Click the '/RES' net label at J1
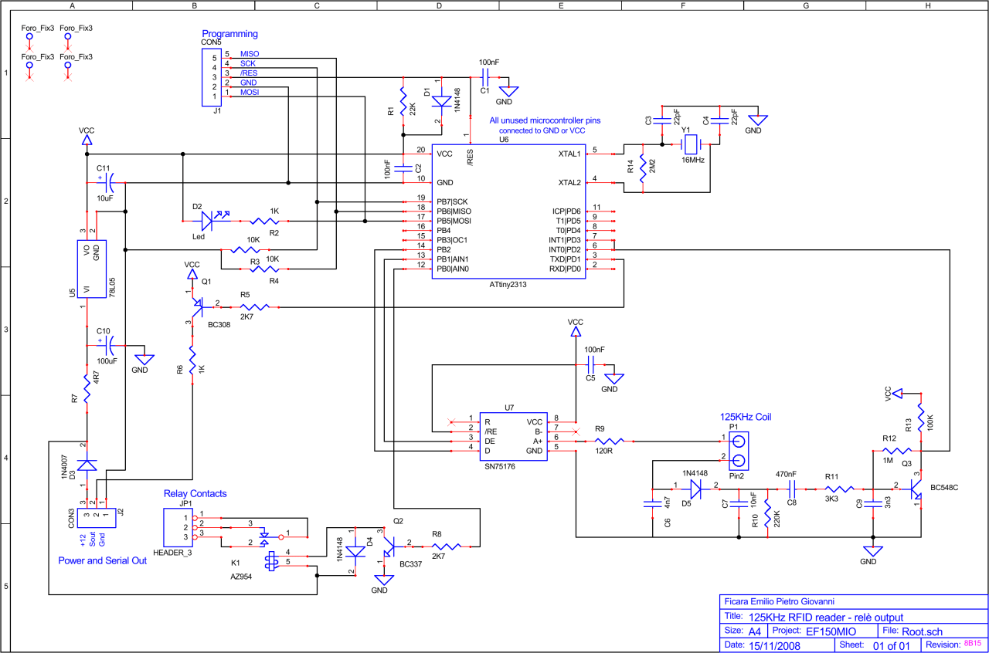This screenshot has width=989, height=653. coord(249,73)
